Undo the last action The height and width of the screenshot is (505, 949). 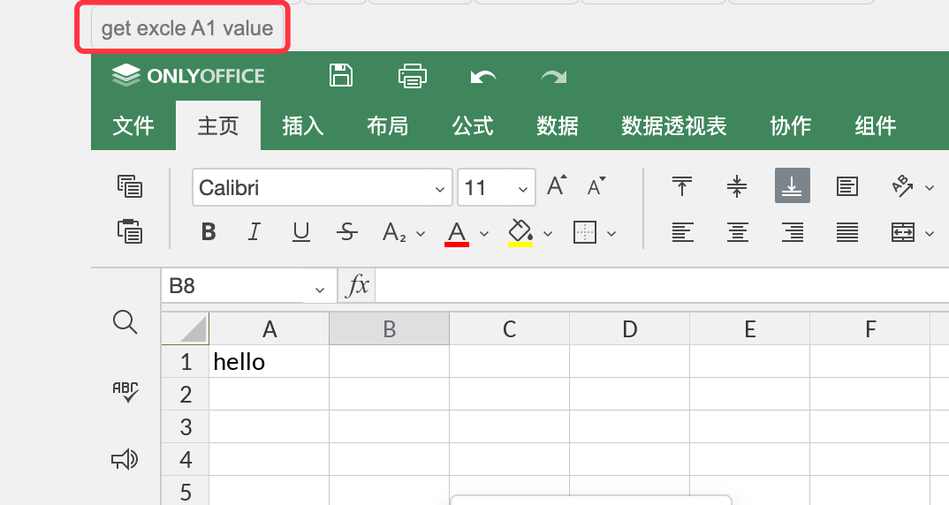(483, 77)
